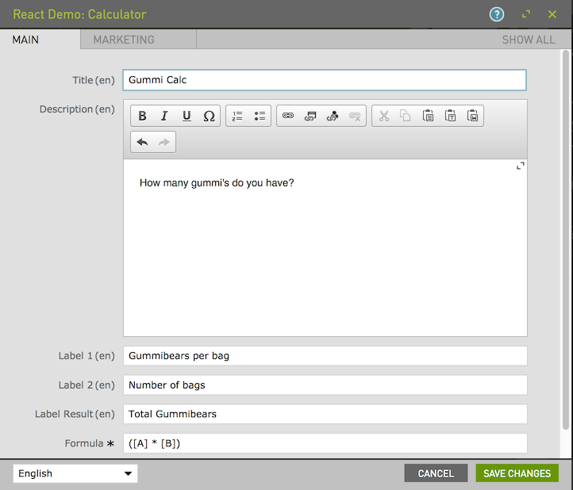The height and width of the screenshot is (490, 573).
Task: Remove link with unlink icon
Action: pyautogui.click(x=355, y=116)
